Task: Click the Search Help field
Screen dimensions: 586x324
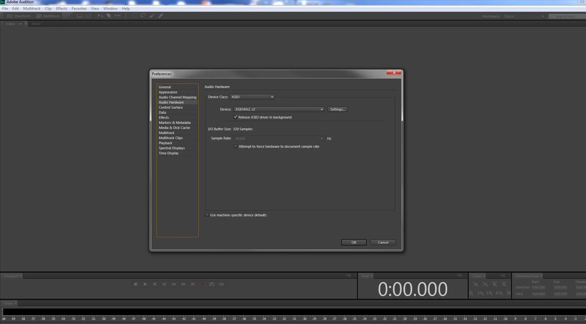Action: point(568,16)
